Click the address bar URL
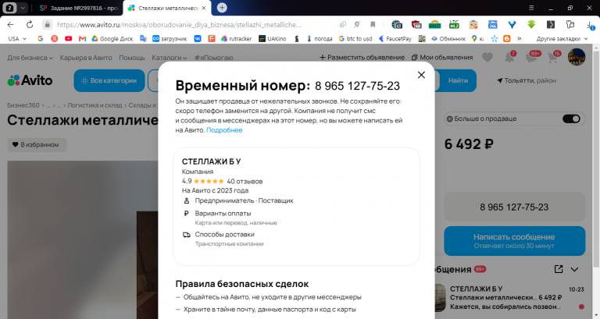This screenshot has width=600, height=319. click(179, 25)
